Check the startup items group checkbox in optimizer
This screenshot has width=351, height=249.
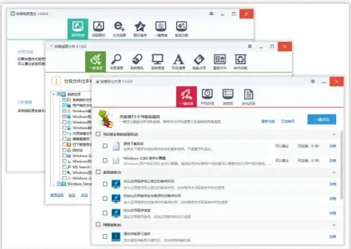click(98, 134)
